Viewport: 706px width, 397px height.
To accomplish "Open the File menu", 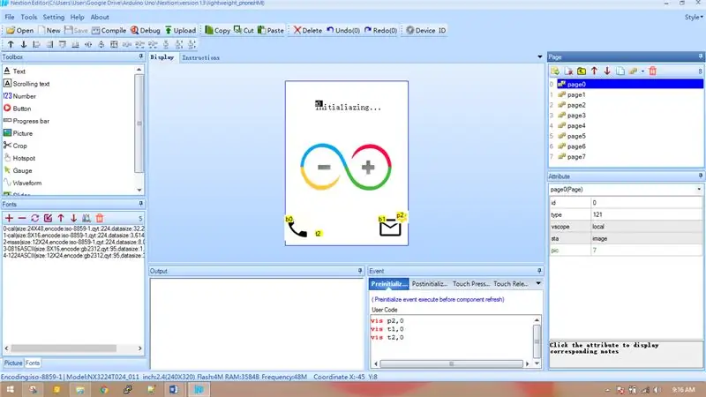I will click(10, 17).
